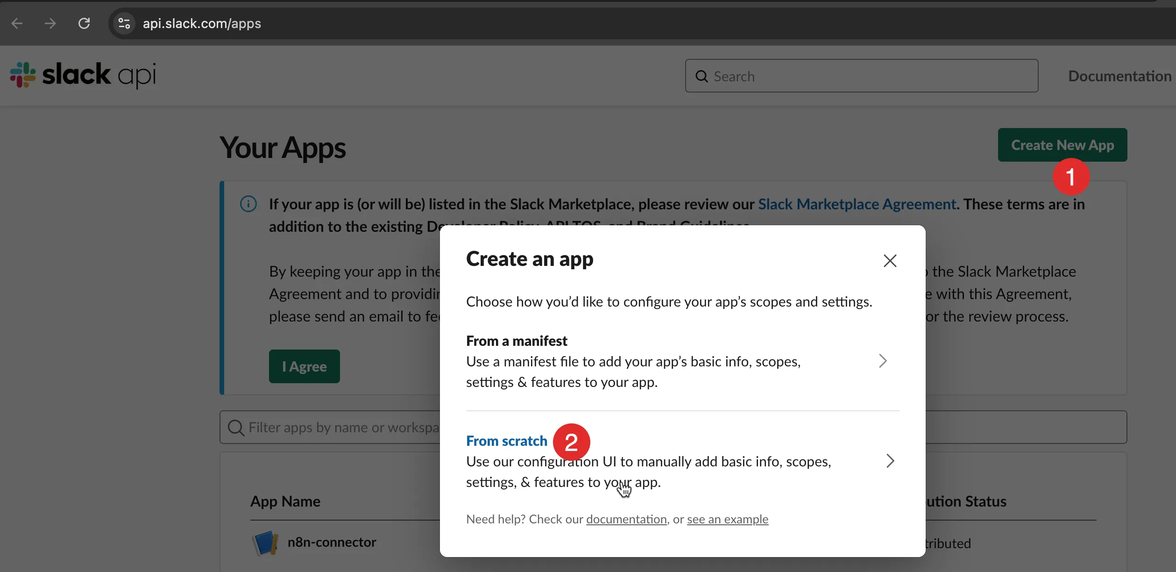Viewport: 1176px width, 572px height.
Task: Click the Your Apps heading
Action: pyautogui.click(x=283, y=148)
